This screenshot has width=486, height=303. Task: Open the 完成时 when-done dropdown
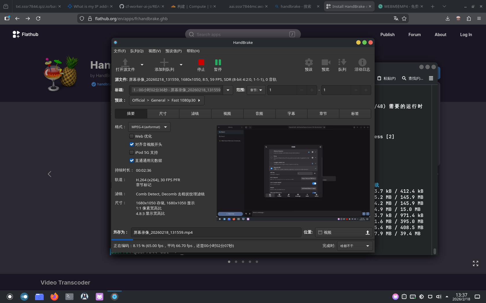pos(355,246)
